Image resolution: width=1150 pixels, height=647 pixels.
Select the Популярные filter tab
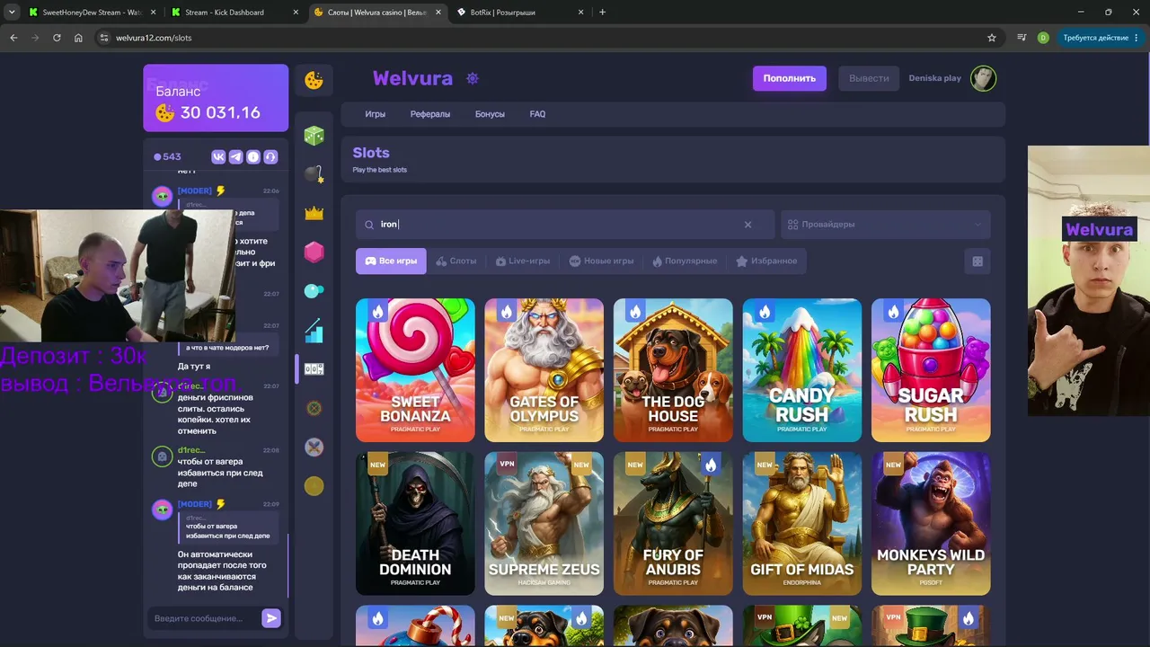tap(685, 261)
